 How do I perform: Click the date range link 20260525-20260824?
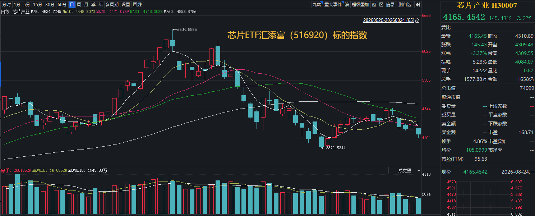click(389, 21)
